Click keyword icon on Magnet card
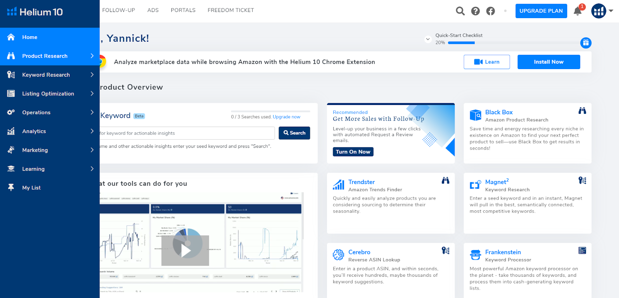Viewport: 619px width, 298px height. pyautogui.click(x=582, y=180)
